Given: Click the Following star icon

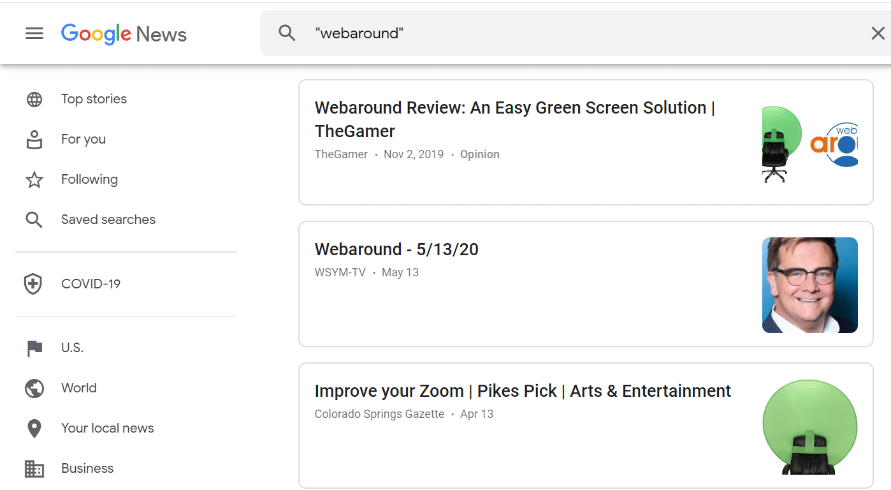Looking at the screenshot, I should tap(34, 180).
